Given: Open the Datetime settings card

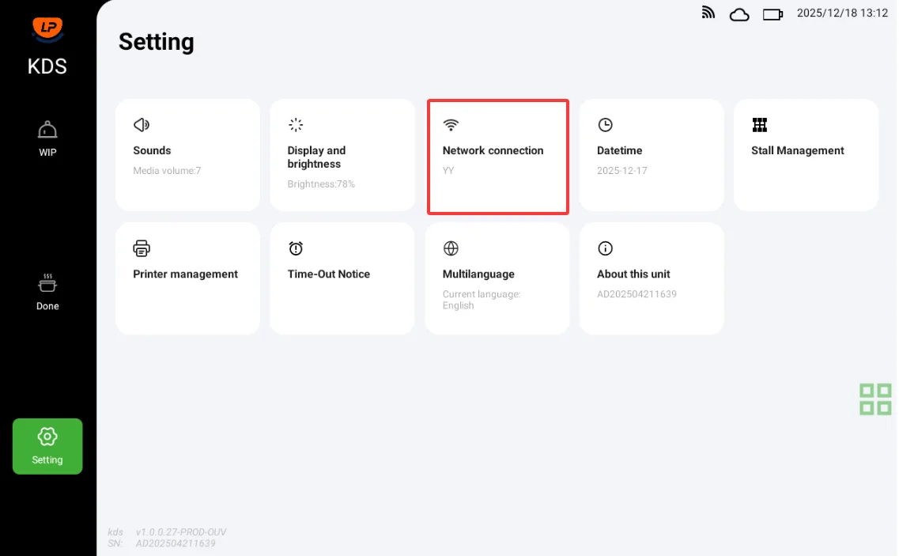Looking at the screenshot, I should tap(652, 155).
